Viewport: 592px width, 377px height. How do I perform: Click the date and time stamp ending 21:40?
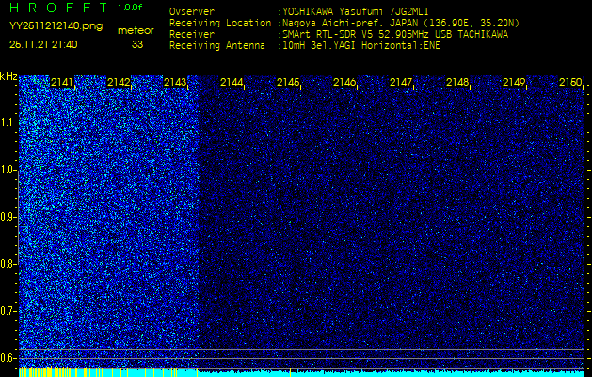coord(43,44)
